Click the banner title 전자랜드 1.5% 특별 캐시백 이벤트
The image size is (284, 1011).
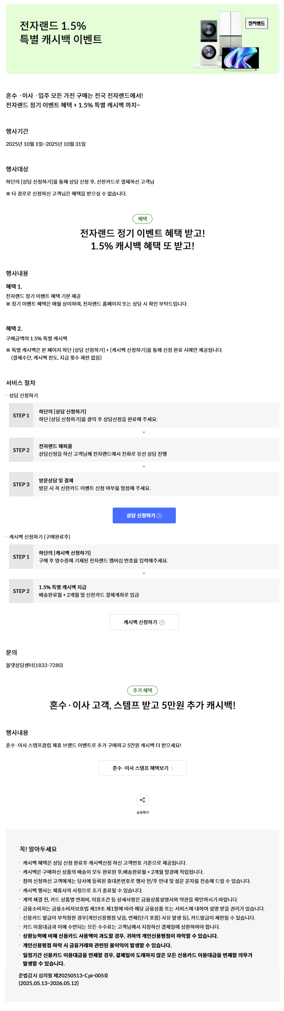[61, 33]
